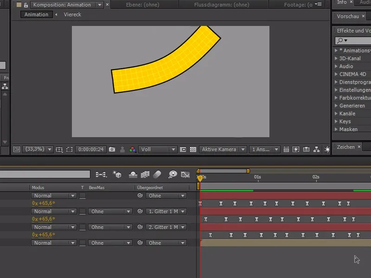Expand the 3D-Kanal effects category

(x=336, y=58)
